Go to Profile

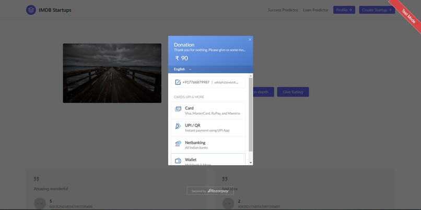[x=344, y=10]
